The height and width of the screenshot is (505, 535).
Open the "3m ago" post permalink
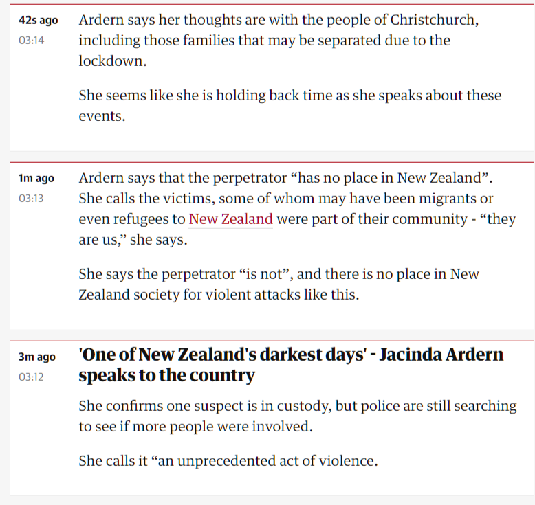coord(37,357)
